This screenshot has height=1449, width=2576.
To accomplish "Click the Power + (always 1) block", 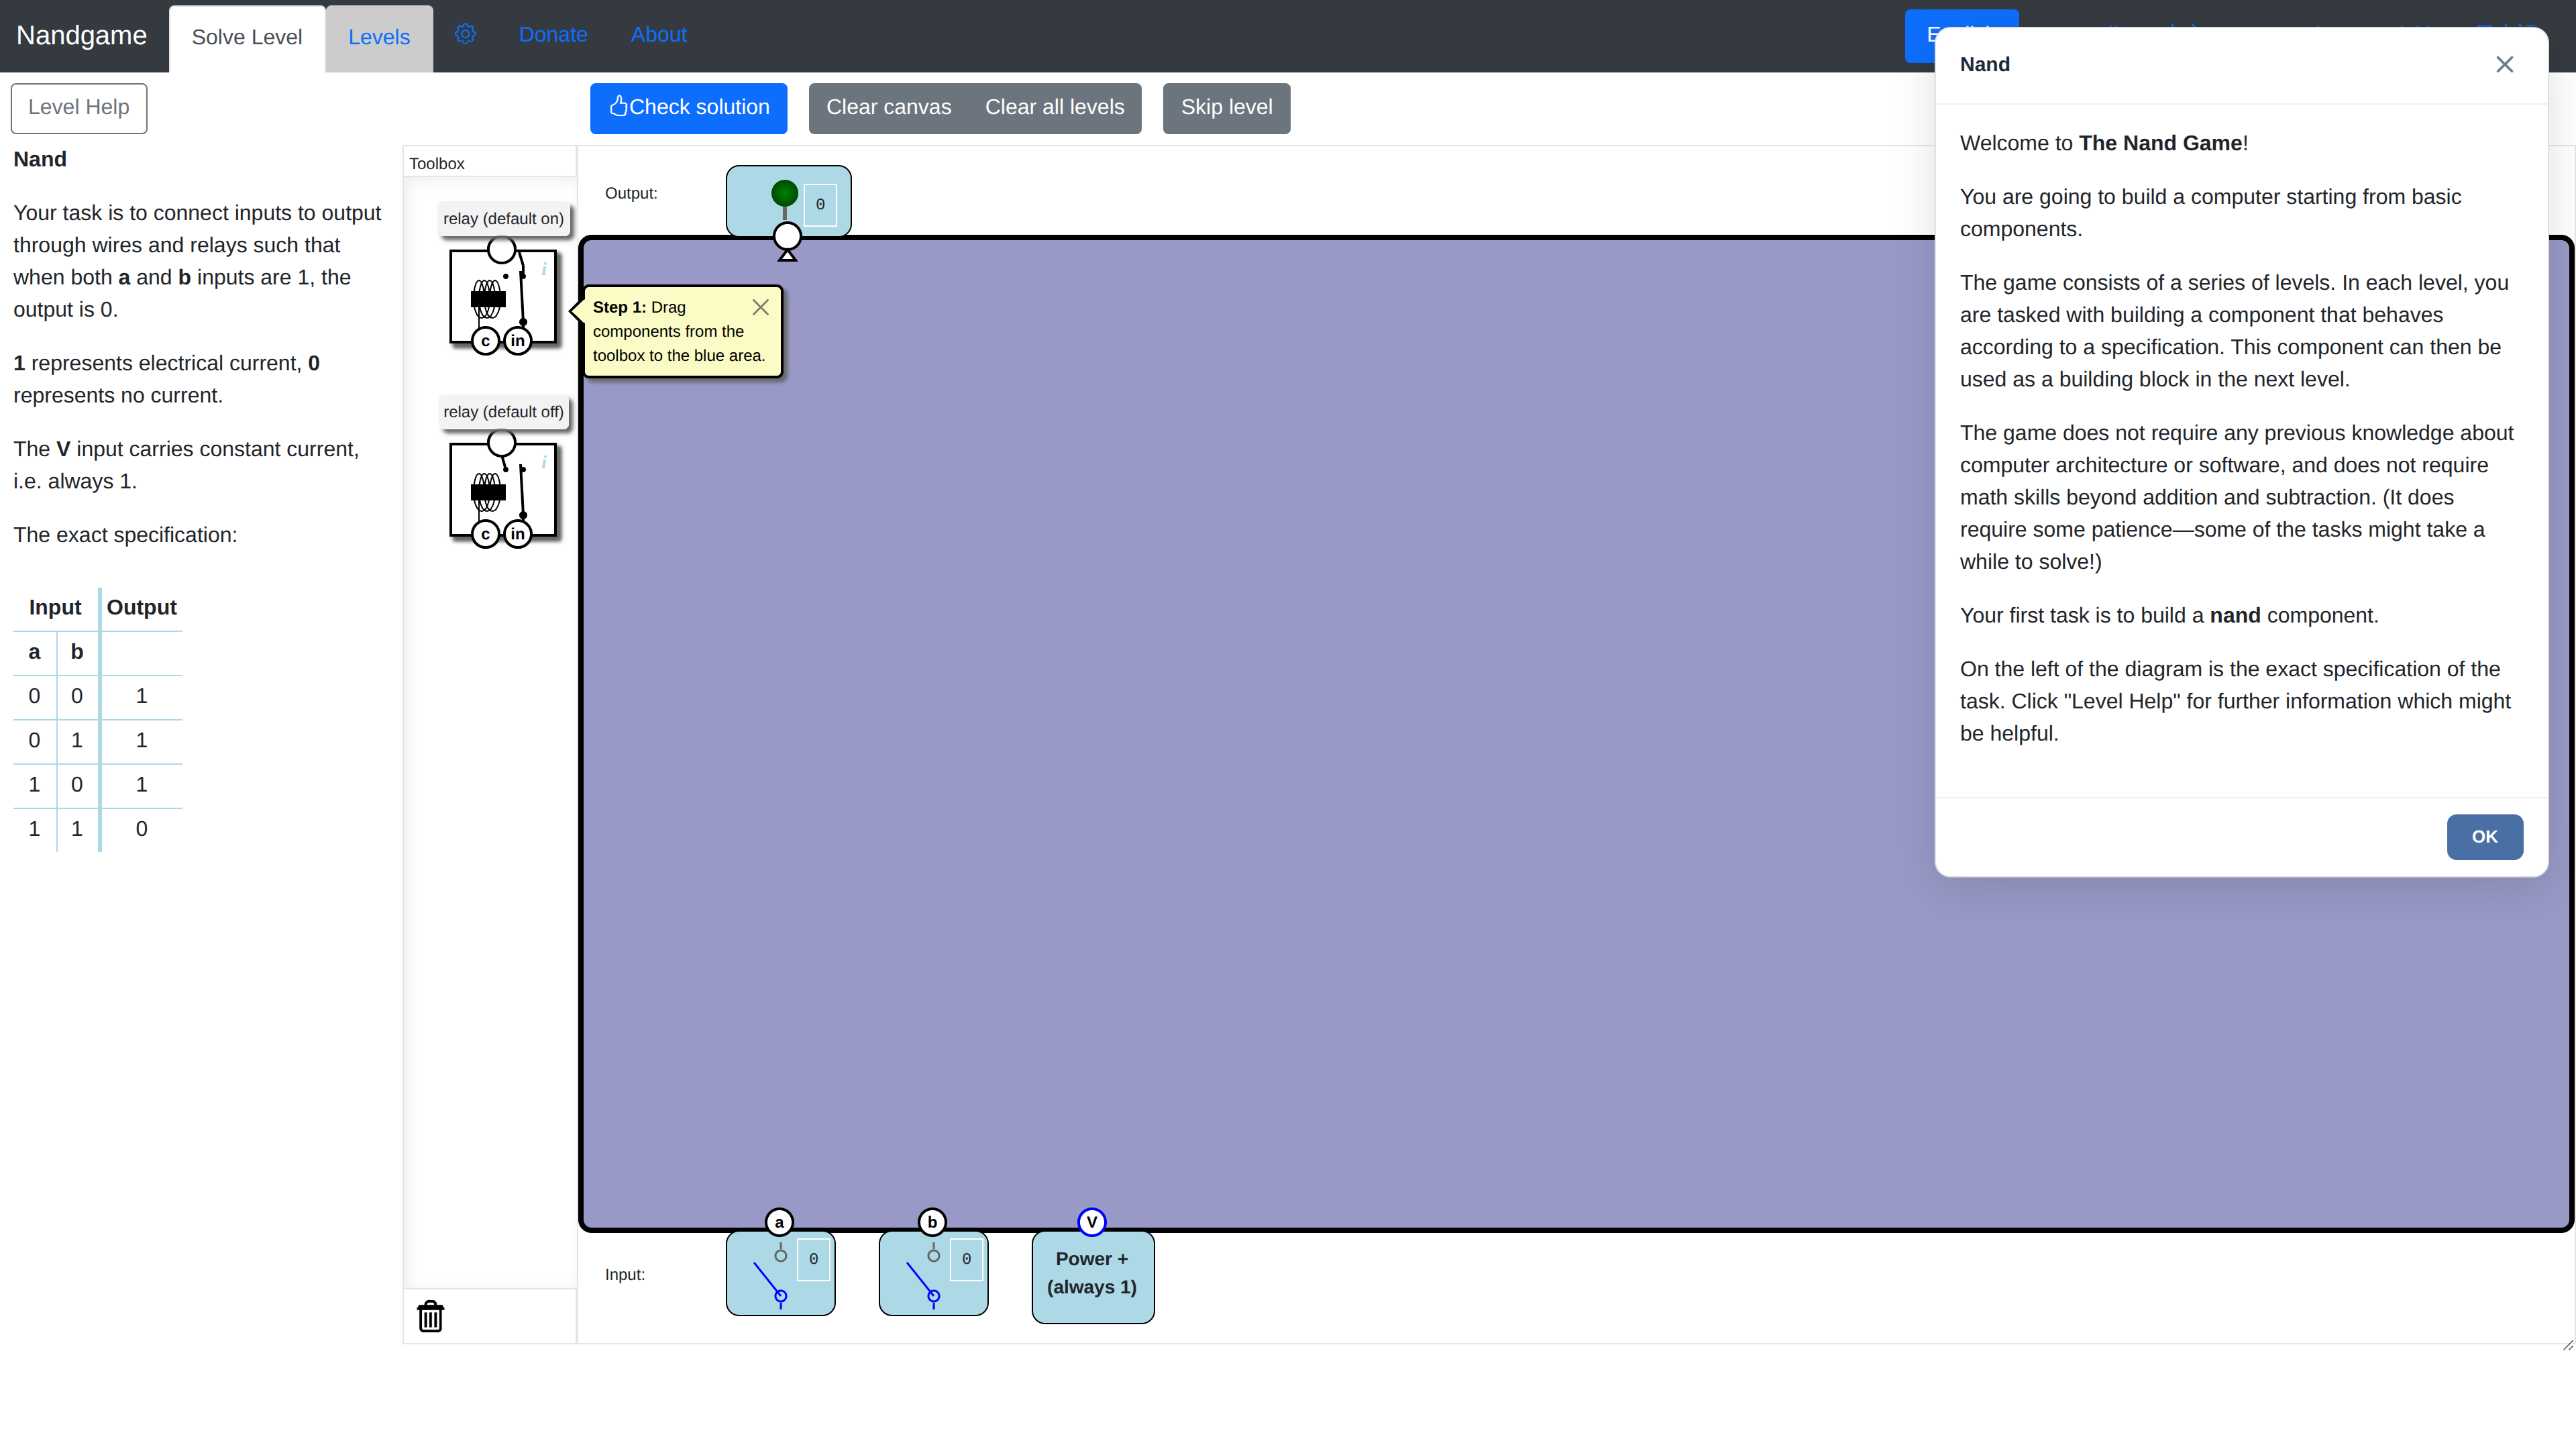I will 1093,1276.
